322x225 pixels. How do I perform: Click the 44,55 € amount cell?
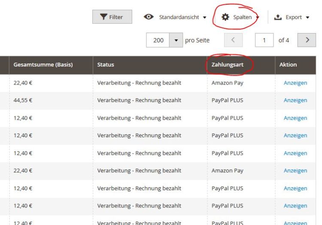click(23, 100)
